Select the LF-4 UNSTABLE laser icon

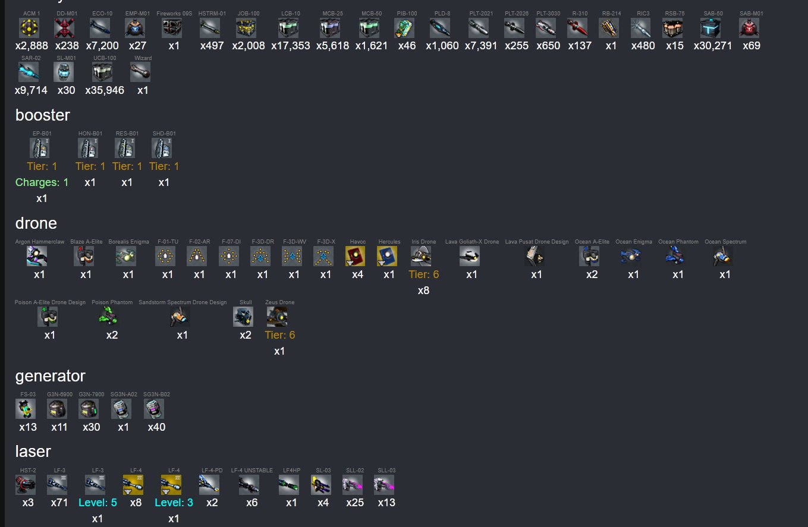pyautogui.click(x=249, y=485)
